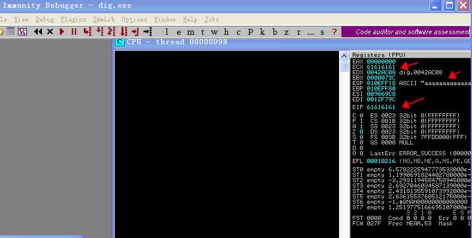
Task: Show references with the r button
Action: pos(298,32)
